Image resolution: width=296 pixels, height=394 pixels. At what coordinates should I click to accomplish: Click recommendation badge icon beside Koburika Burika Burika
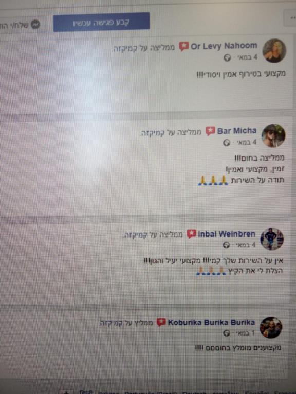click(x=161, y=322)
